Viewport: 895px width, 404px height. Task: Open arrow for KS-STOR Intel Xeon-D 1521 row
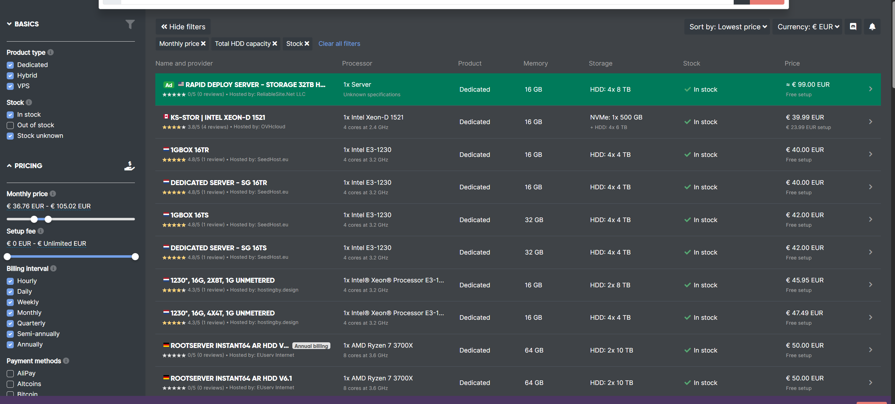(x=870, y=122)
